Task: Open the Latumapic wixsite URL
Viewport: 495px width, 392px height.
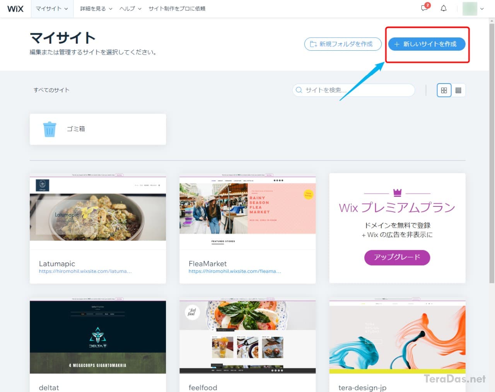Action: [x=85, y=271]
